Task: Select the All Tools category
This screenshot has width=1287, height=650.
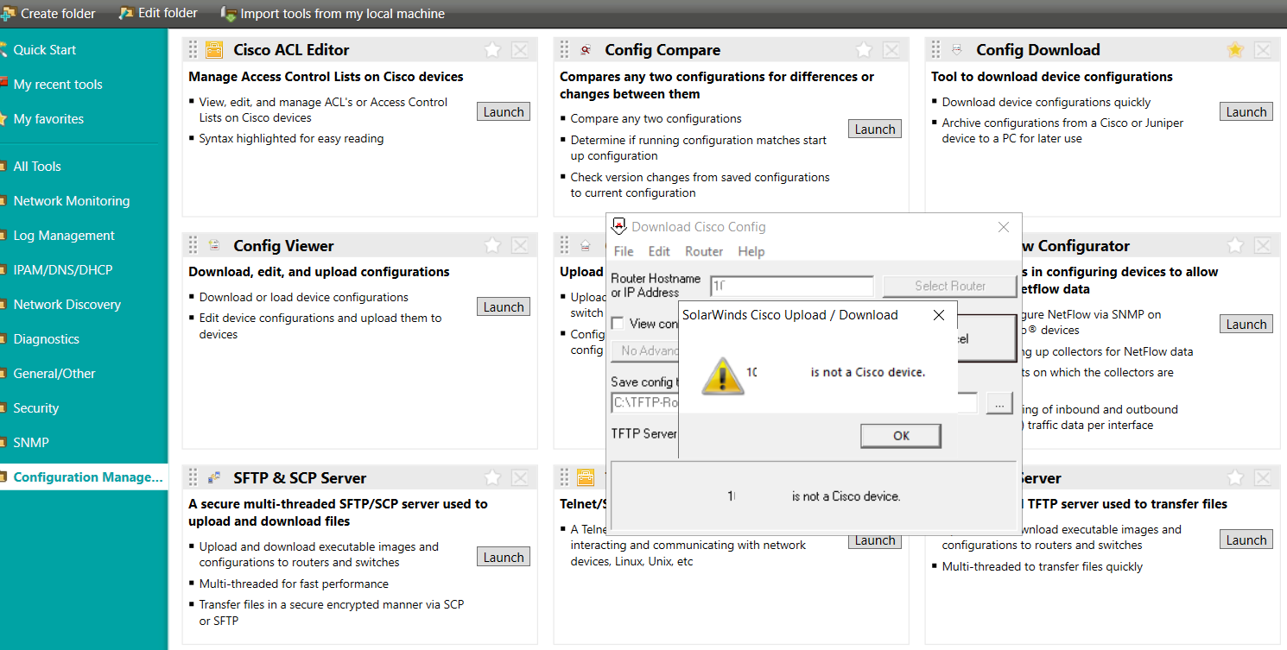Action: (37, 167)
